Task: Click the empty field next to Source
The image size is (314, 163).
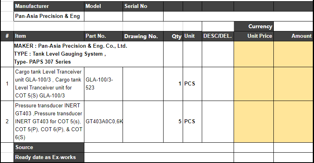Action: click(x=159, y=147)
